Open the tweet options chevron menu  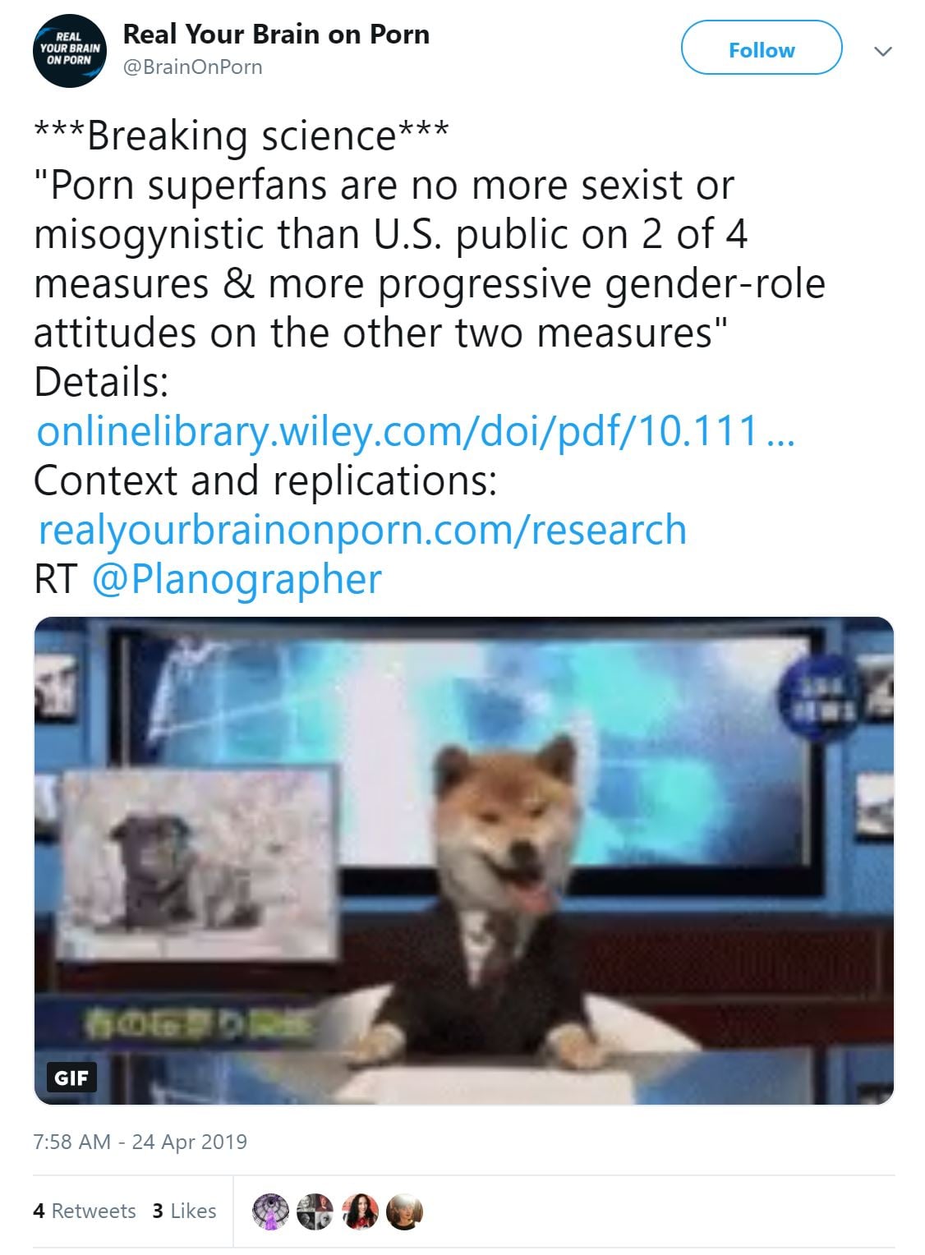point(883,51)
